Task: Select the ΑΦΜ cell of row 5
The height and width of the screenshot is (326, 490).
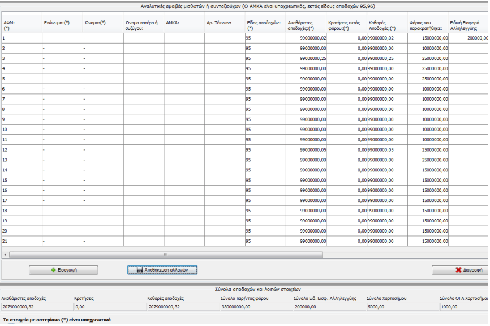Action: pyautogui.click(x=22, y=79)
